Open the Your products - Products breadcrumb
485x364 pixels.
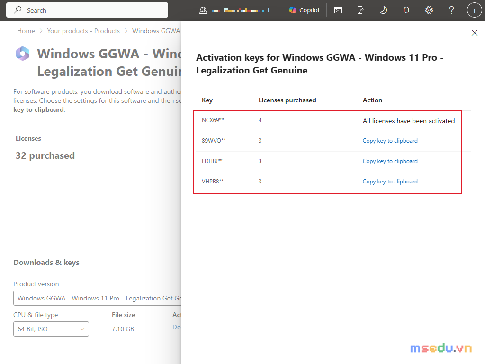(x=83, y=31)
